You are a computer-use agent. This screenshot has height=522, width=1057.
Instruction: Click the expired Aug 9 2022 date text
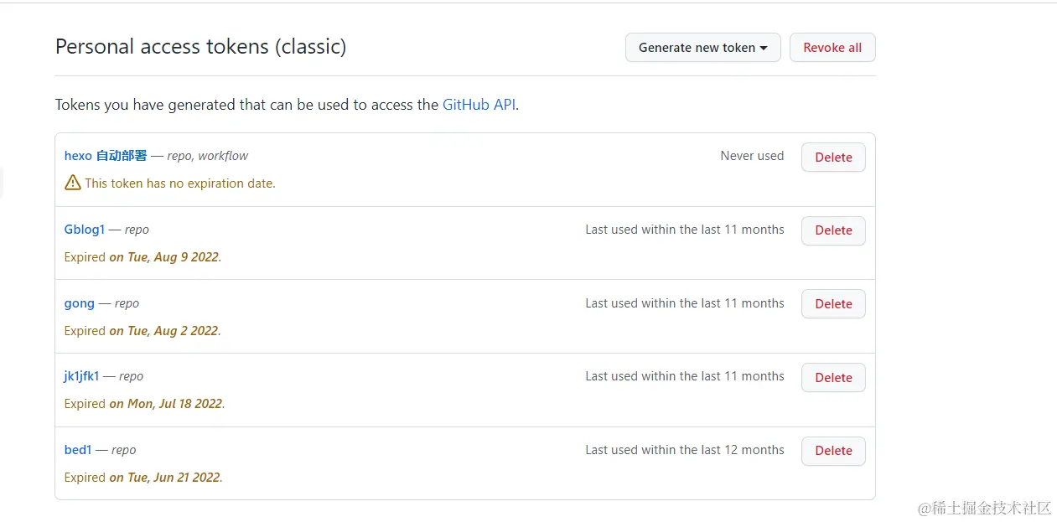164,257
